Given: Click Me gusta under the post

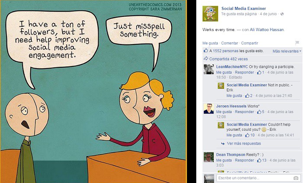Looking at the screenshot, I should pos(210,43).
